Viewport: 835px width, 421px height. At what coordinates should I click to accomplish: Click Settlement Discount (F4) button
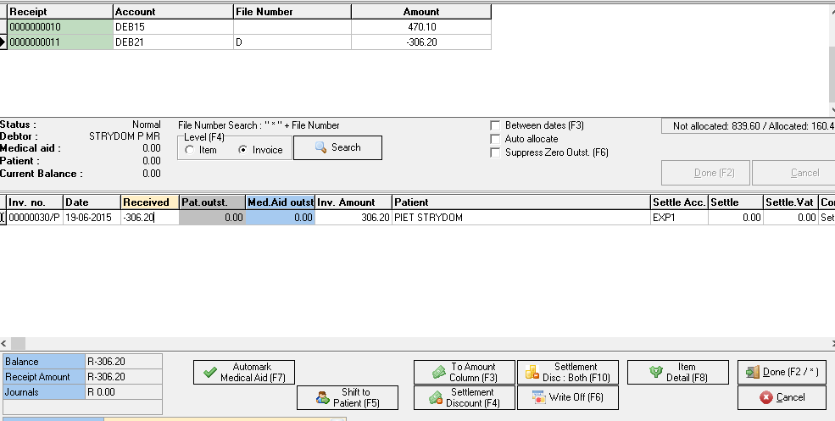click(x=463, y=397)
